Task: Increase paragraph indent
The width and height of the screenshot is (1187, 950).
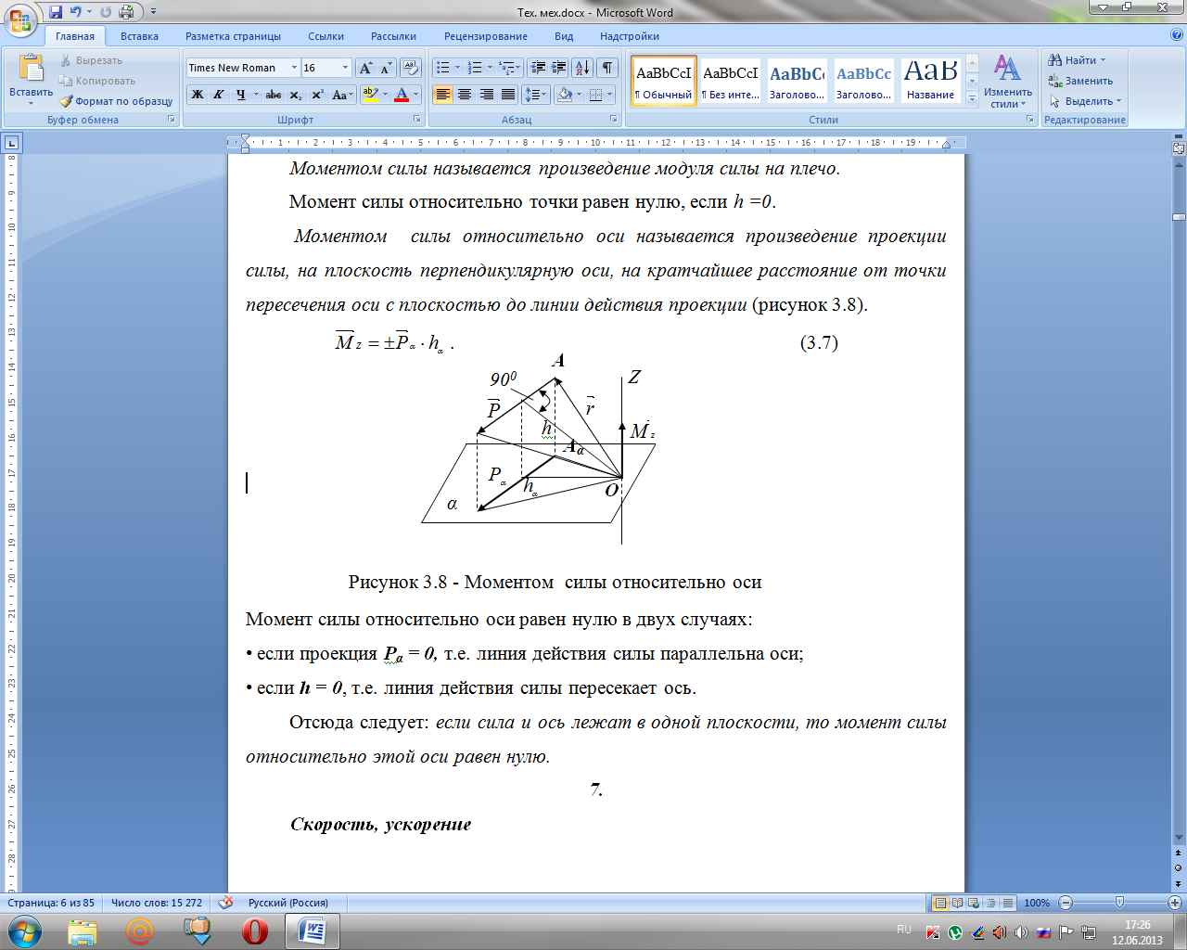Action: (558, 68)
